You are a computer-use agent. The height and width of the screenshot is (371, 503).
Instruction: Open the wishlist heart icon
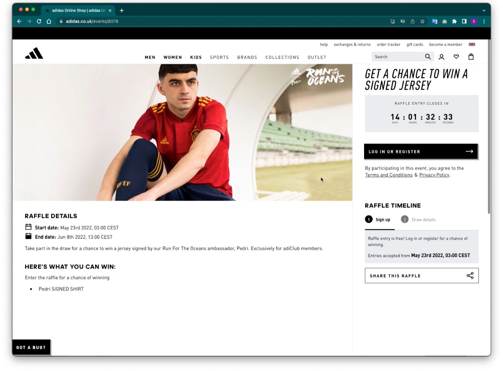(x=456, y=57)
